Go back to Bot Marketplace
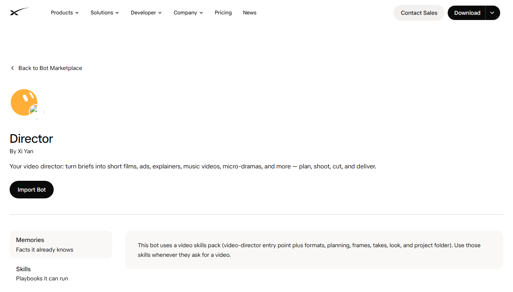 coord(46,68)
